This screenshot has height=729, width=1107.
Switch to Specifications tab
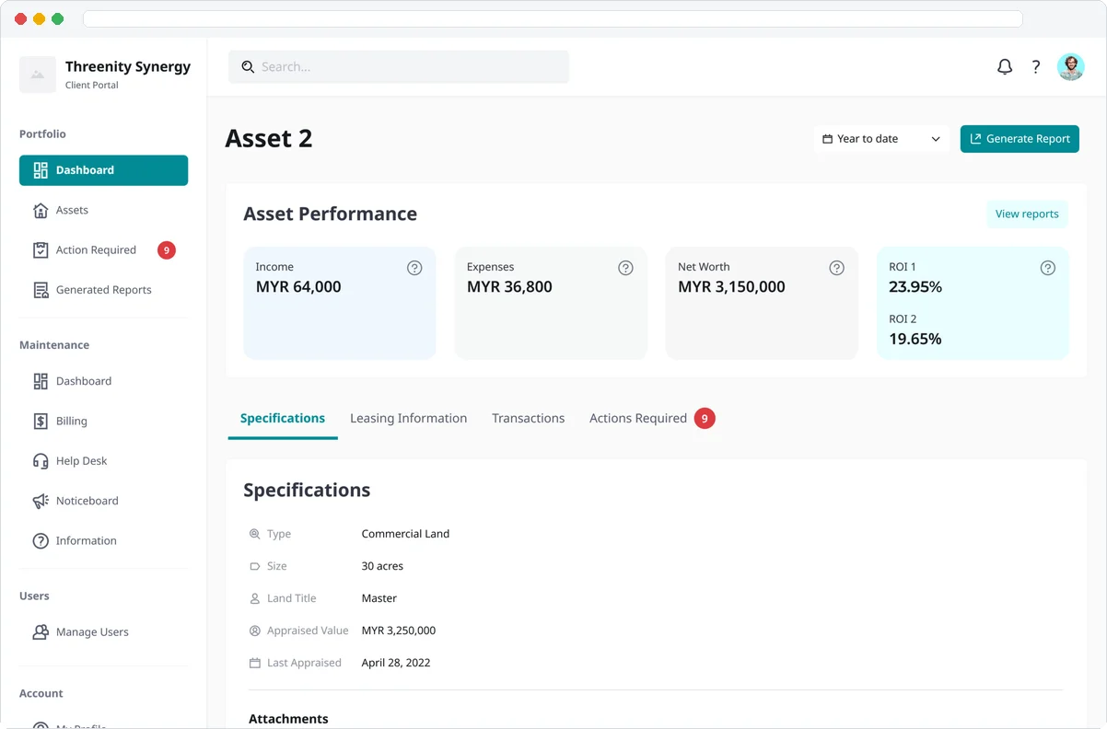[283, 418]
